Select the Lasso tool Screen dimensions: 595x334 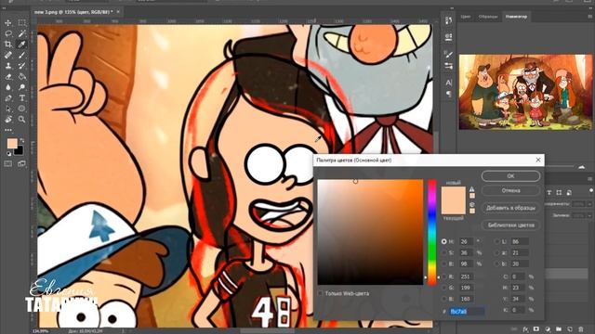point(8,33)
